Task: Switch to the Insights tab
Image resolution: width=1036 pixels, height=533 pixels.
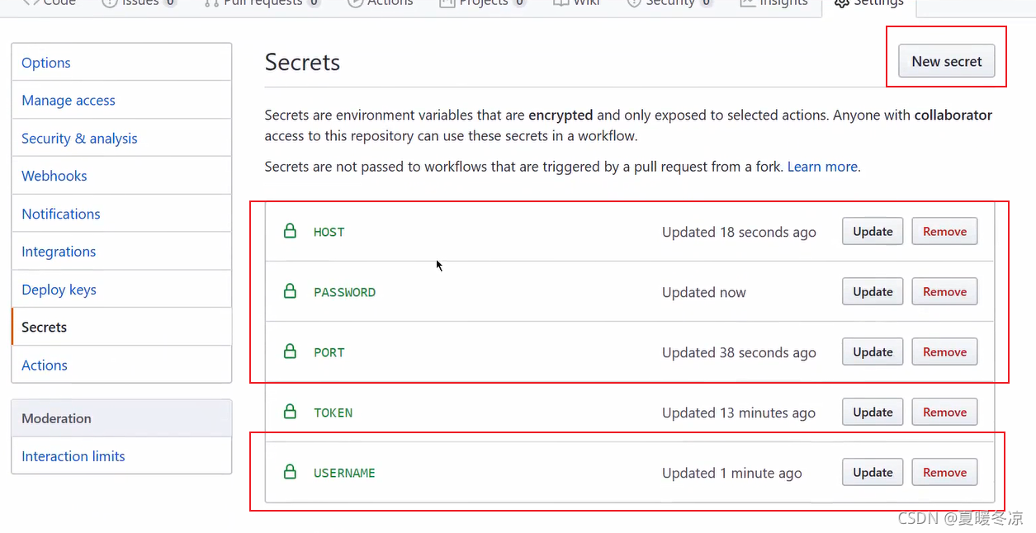Action: click(x=773, y=3)
